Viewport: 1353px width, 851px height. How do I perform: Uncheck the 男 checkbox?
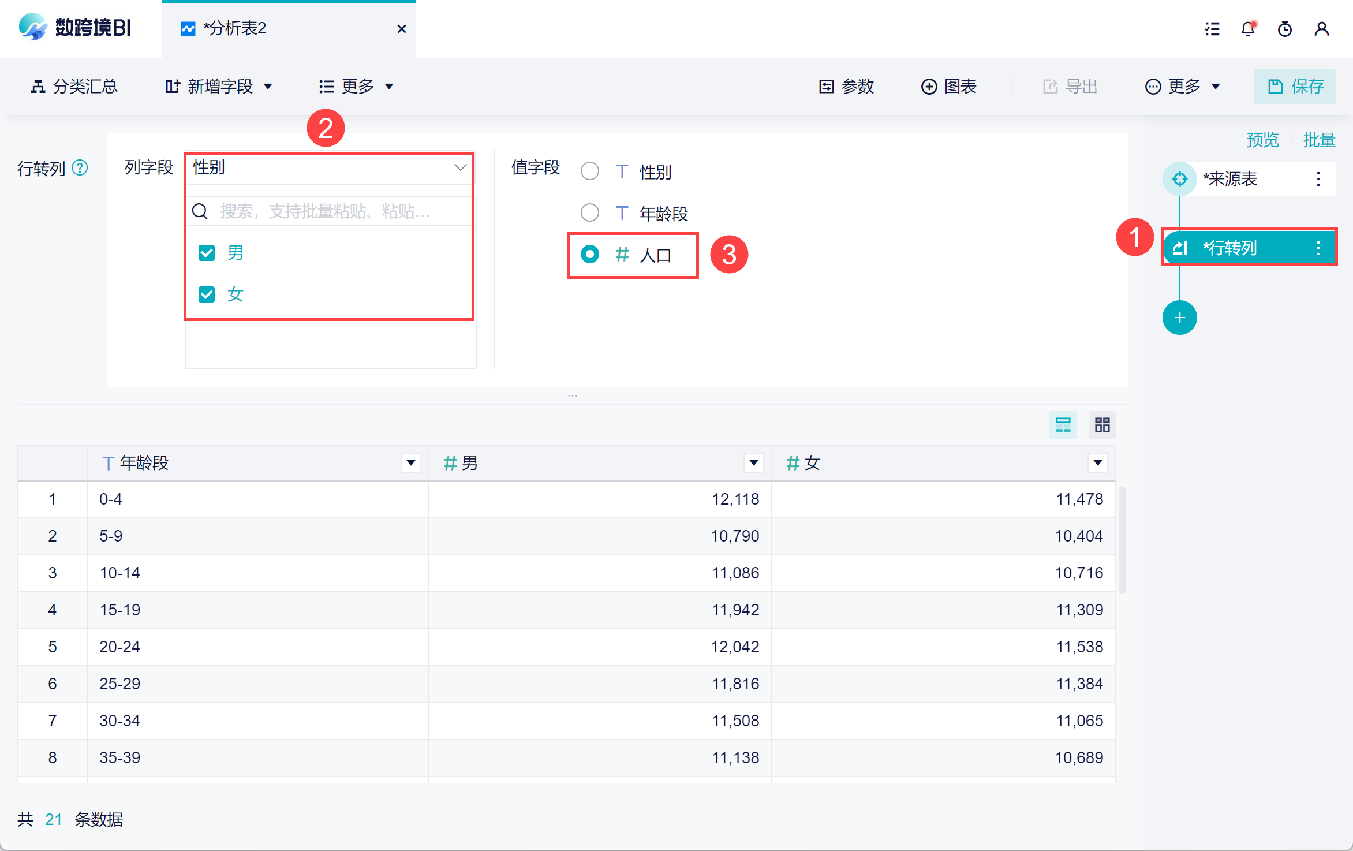pos(207,253)
